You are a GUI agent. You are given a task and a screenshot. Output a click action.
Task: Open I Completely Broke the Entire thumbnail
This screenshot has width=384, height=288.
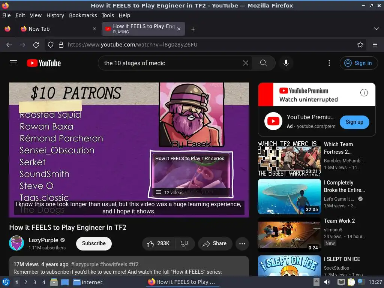click(x=289, y=196)
